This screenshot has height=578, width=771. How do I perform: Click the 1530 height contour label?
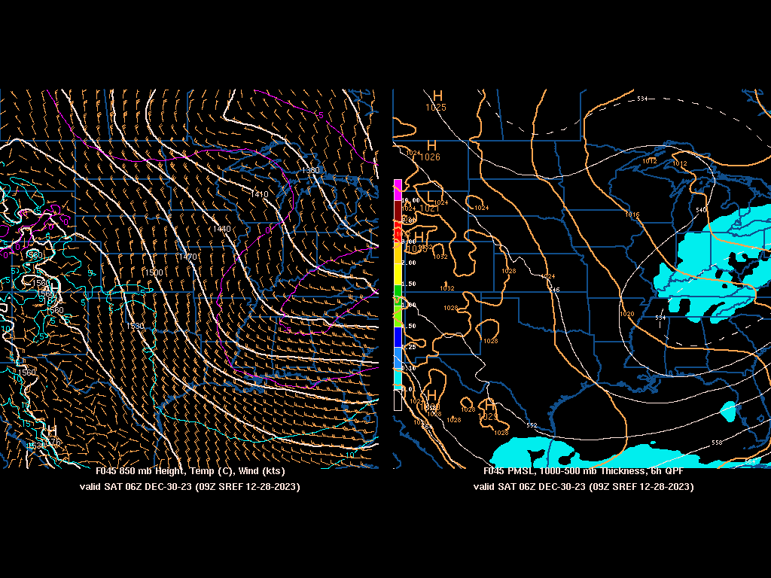[135, 326]
